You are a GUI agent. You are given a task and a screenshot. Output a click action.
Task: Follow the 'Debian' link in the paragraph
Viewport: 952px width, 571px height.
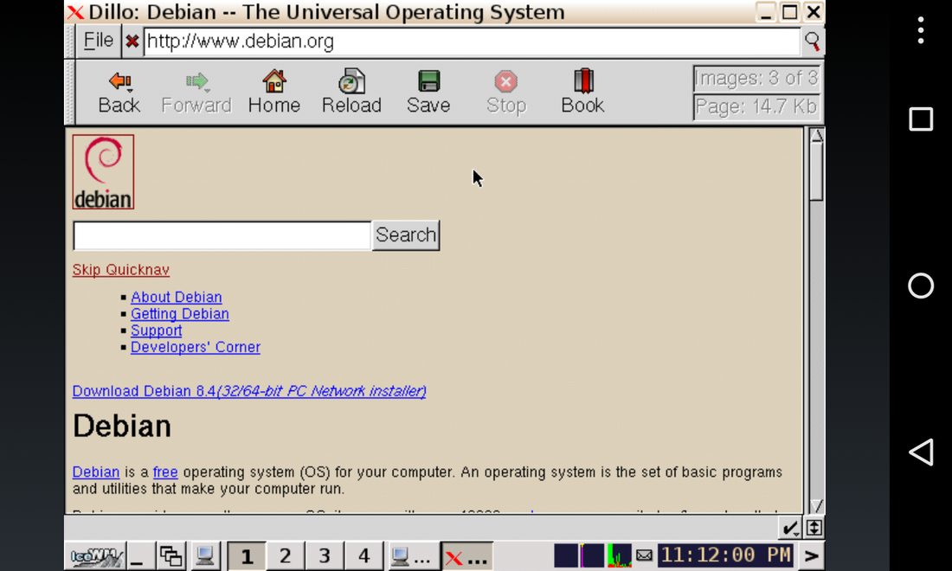tap(96, 472)
